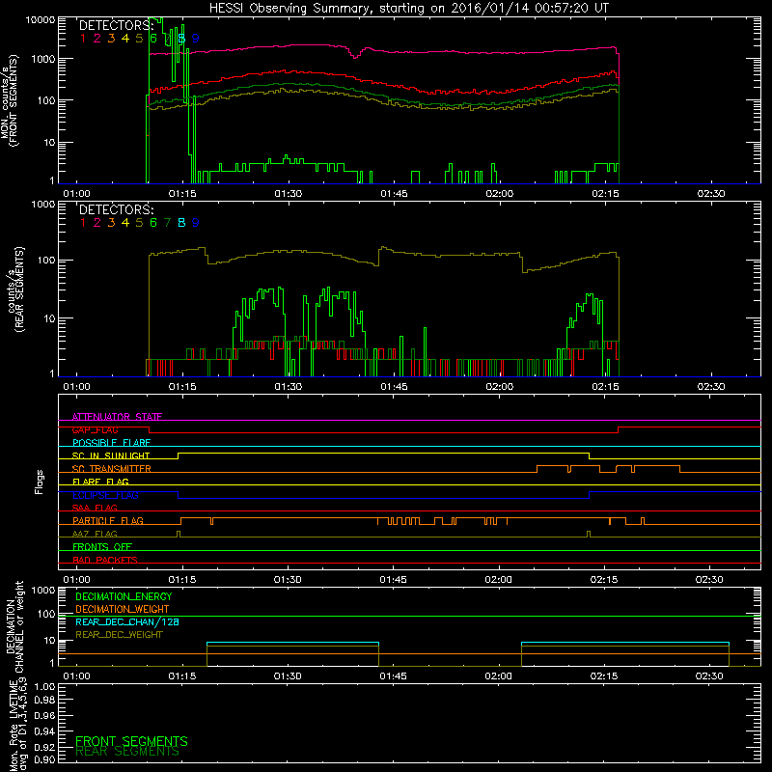Select yellow detector number 4 in the front segments legend

125,39
